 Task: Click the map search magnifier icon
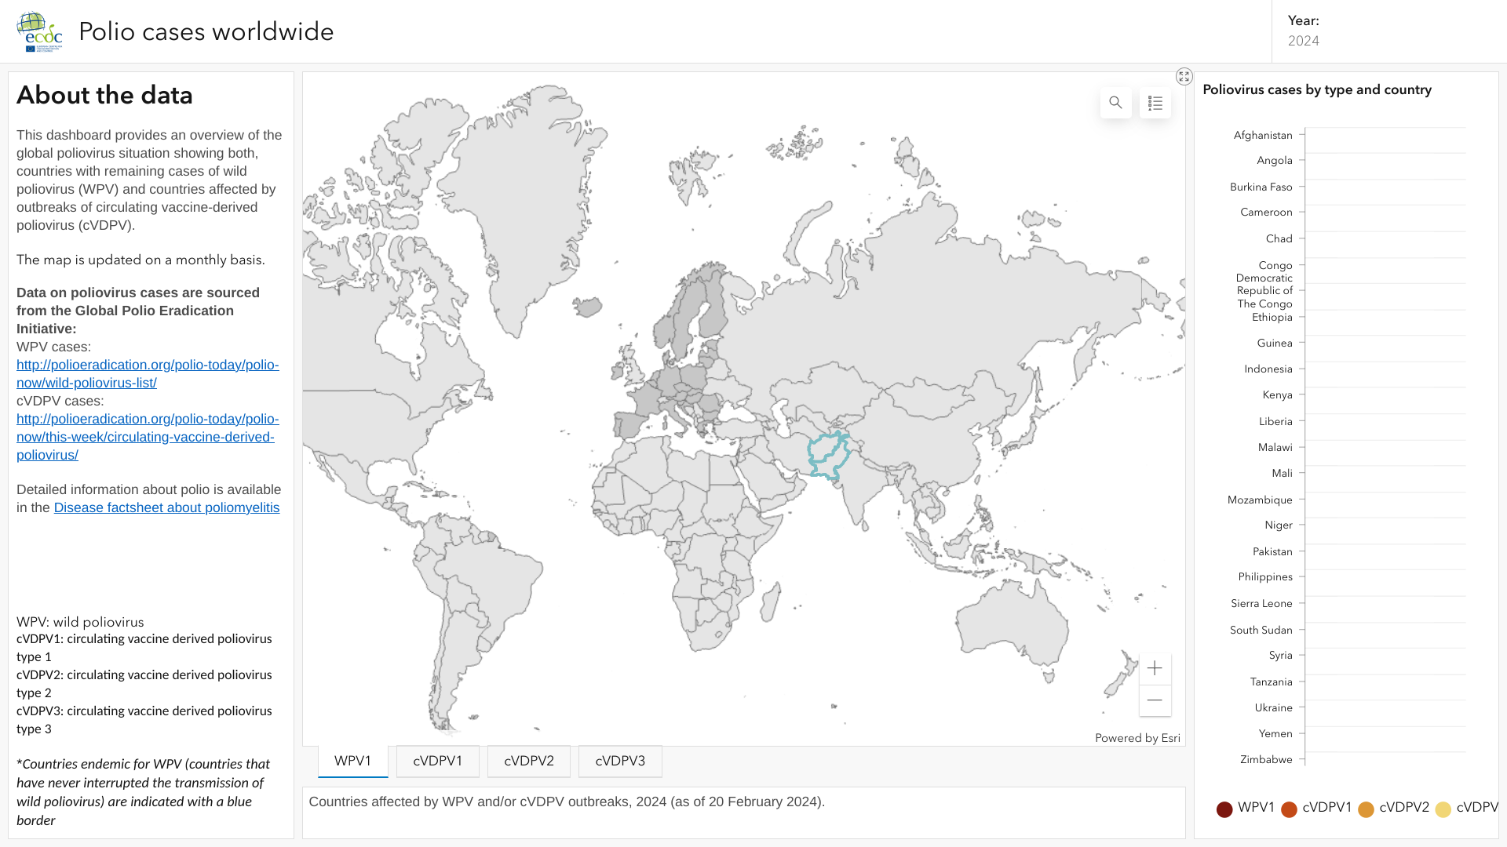click(x=1115, y=103)
